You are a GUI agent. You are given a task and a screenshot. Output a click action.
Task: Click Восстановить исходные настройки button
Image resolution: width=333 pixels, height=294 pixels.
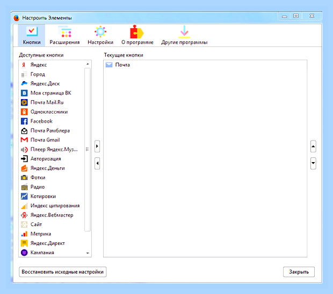(63, 272)
